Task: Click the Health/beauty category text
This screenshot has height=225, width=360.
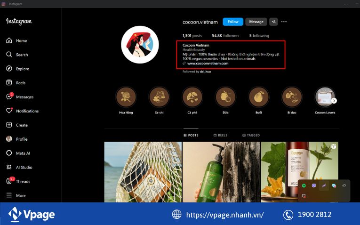Action: point(193,49)
